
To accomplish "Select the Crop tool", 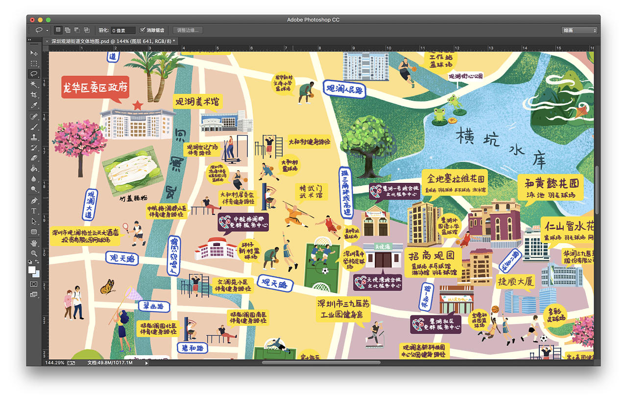I will [34, 95].
